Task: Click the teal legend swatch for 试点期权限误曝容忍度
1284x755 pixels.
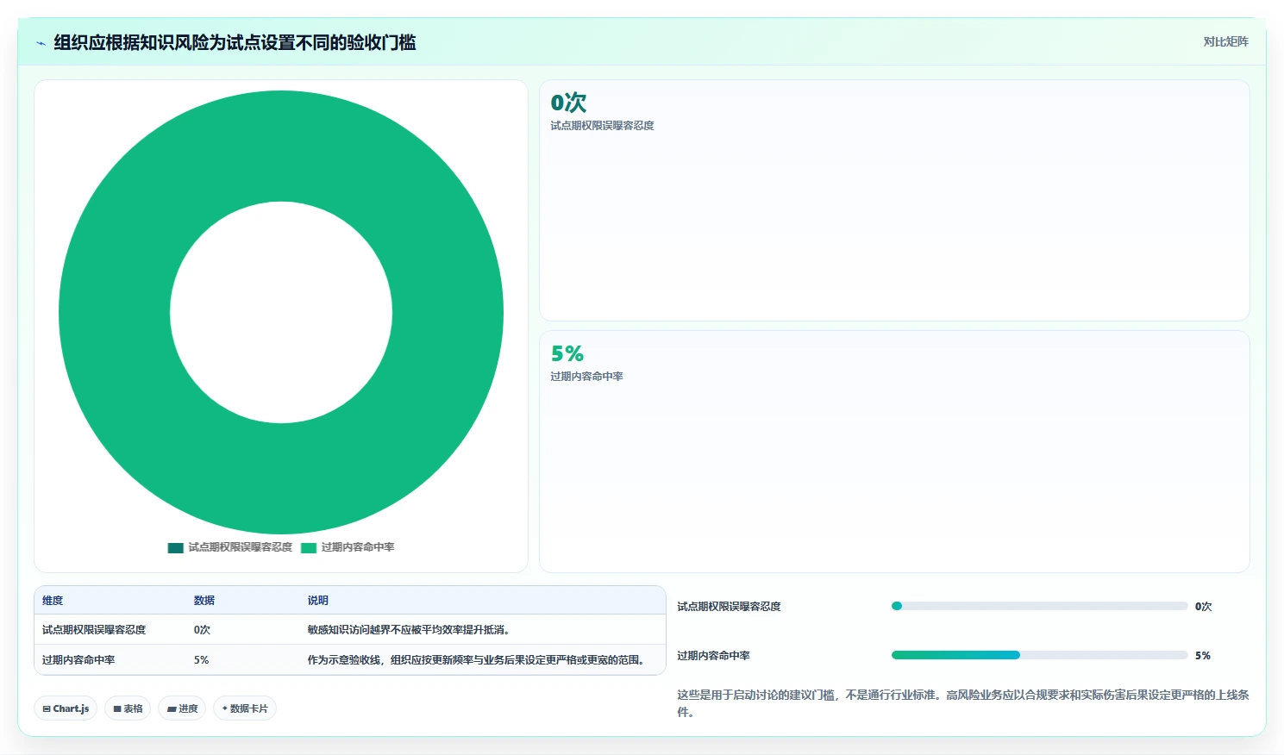Action: click(176, 548)
